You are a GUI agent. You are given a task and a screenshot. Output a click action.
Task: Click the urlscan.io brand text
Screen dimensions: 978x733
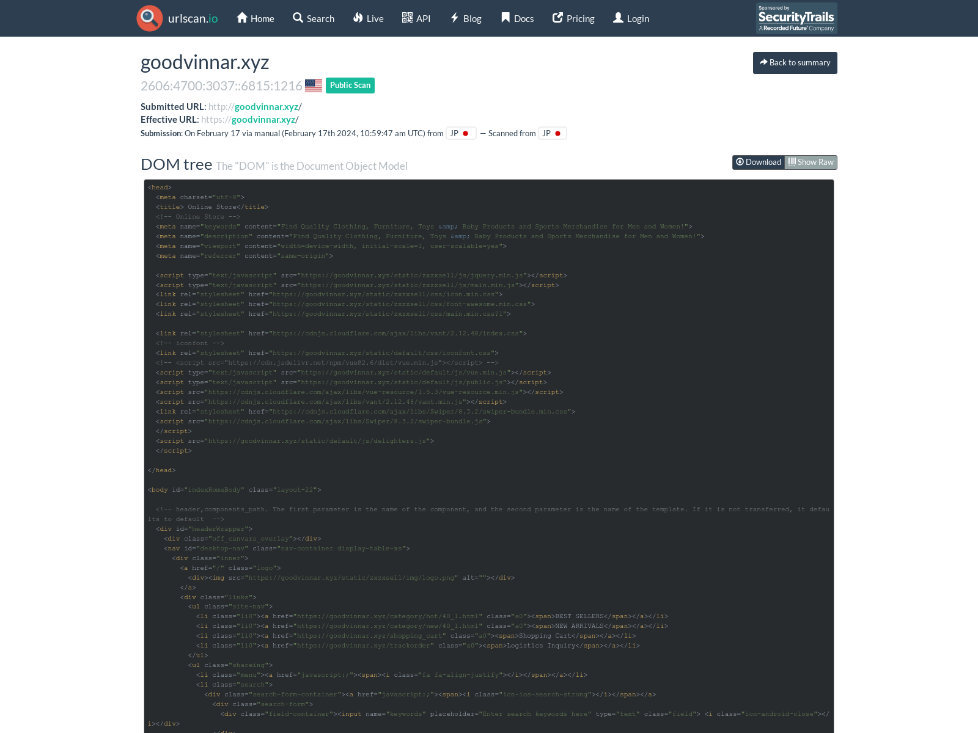click(x=193, y=18)
